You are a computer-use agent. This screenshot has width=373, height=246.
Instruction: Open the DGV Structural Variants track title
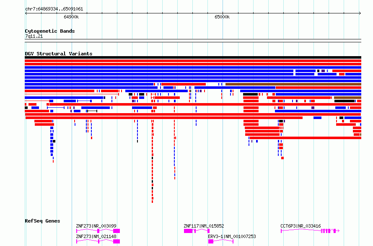[59, 54]
